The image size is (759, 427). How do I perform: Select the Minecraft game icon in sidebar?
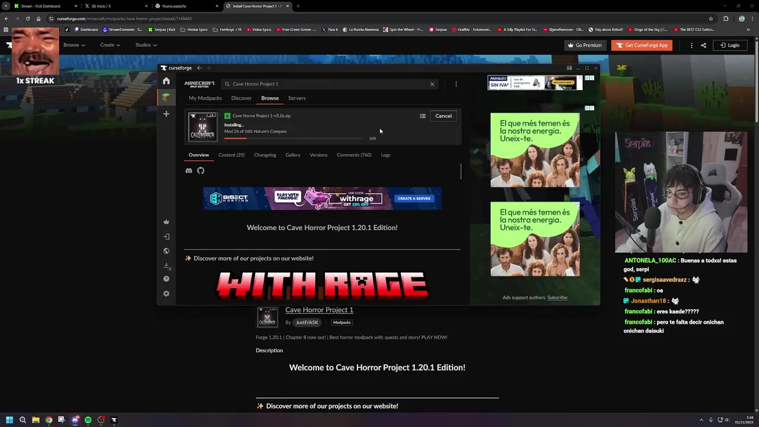pos(166,97)
